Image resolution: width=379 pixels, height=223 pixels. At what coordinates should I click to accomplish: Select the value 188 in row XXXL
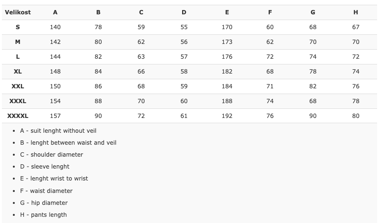pyautogui.click(x=227, y=101)
